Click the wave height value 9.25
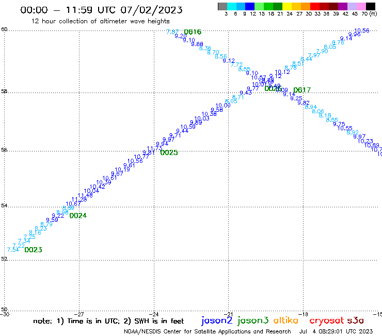 coord(296,99)
